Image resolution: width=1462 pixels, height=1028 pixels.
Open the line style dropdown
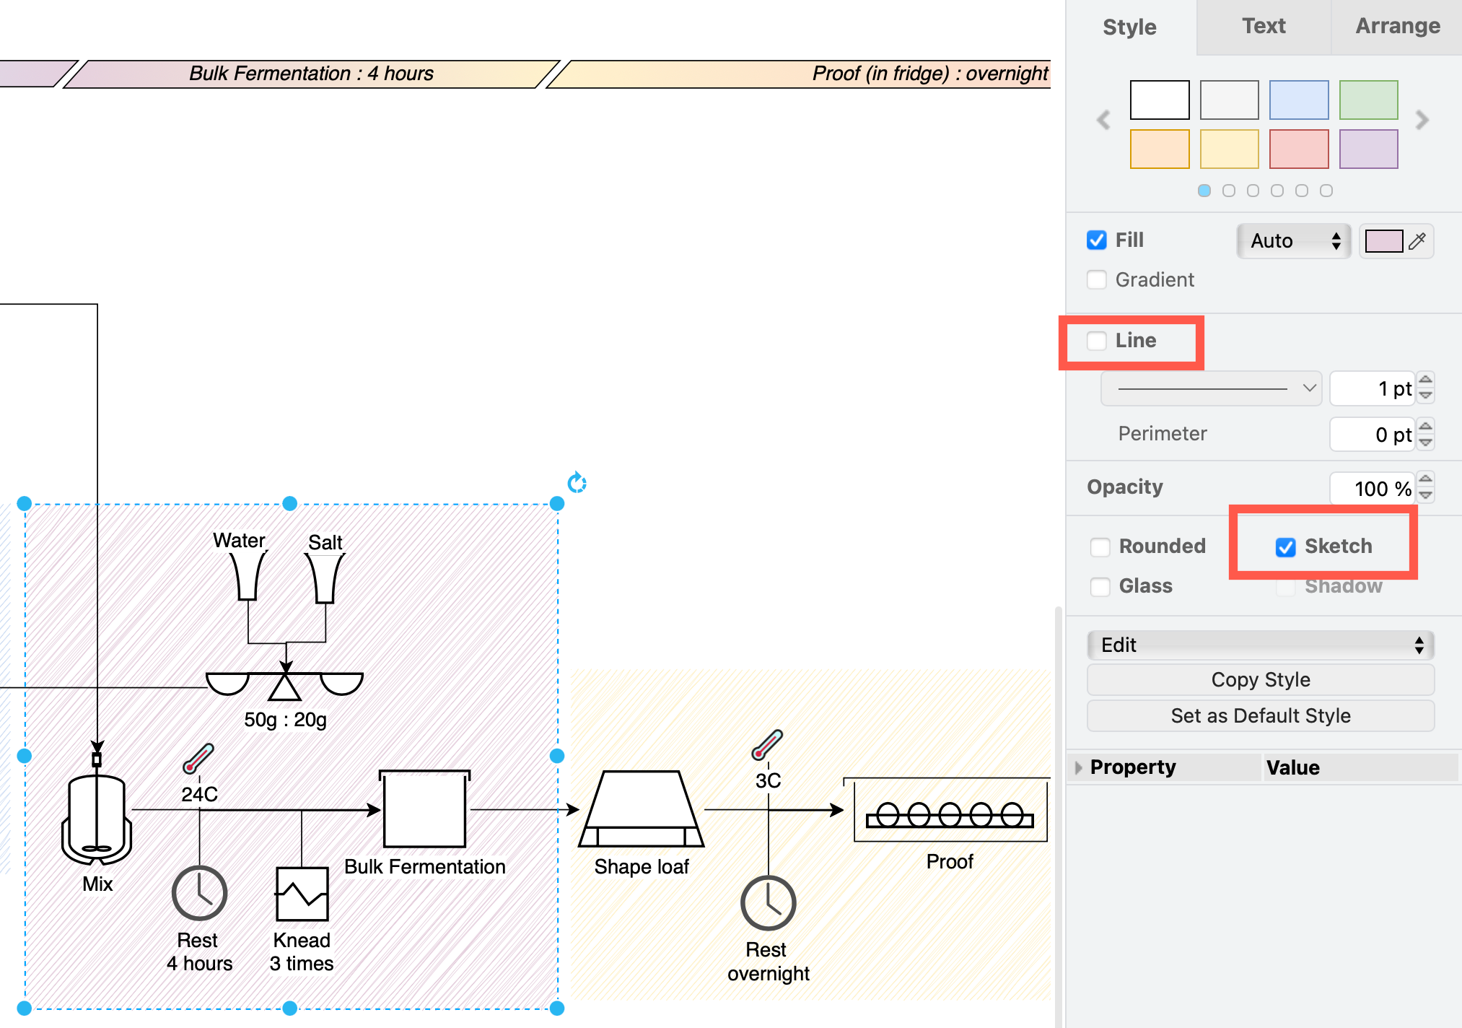(1211, 388)
